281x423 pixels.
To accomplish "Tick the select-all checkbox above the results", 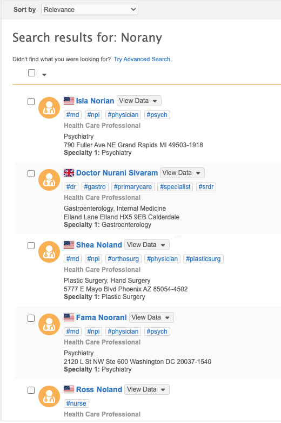I will click(x=31, y=73).
